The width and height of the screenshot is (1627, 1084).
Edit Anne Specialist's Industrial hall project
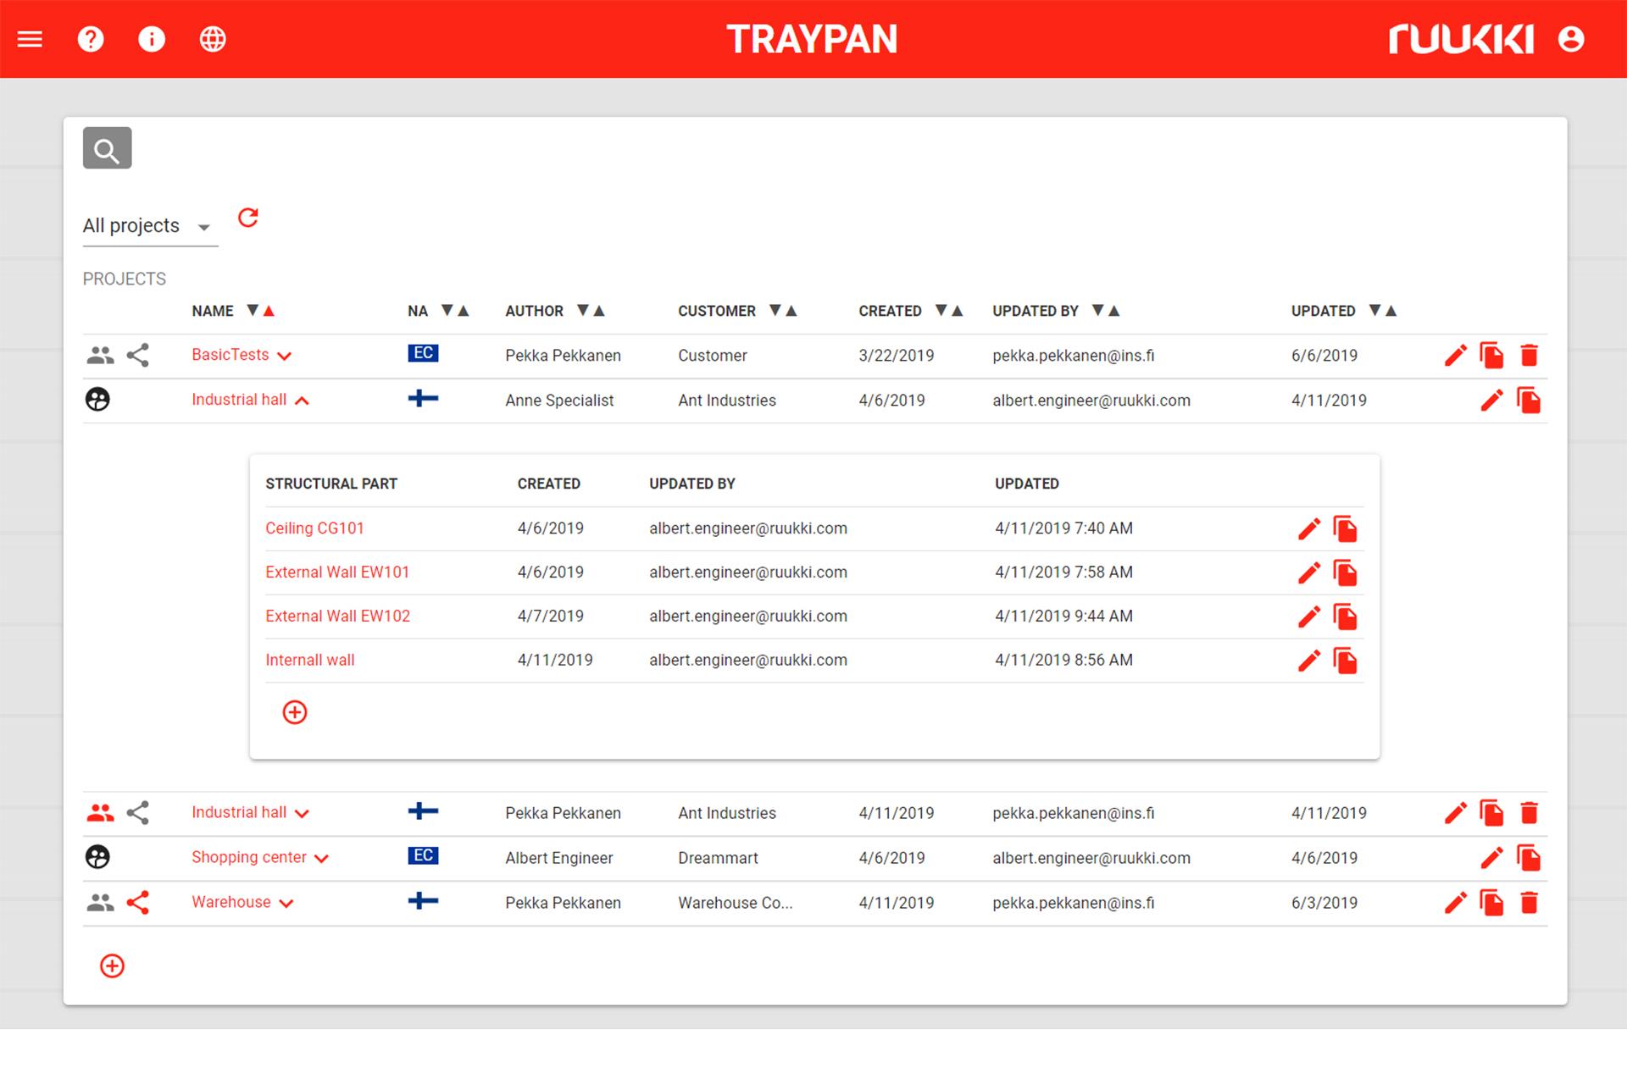click(x=1491, y=401)
